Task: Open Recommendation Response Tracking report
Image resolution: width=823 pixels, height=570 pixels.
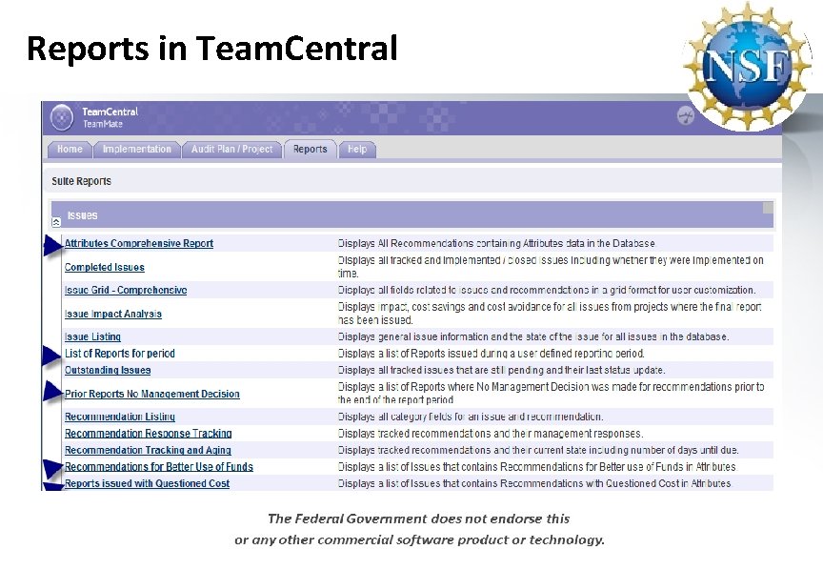Action: coord(148,434)
